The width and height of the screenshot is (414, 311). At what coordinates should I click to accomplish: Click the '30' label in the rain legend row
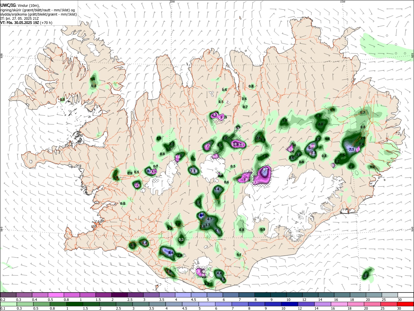399,309
